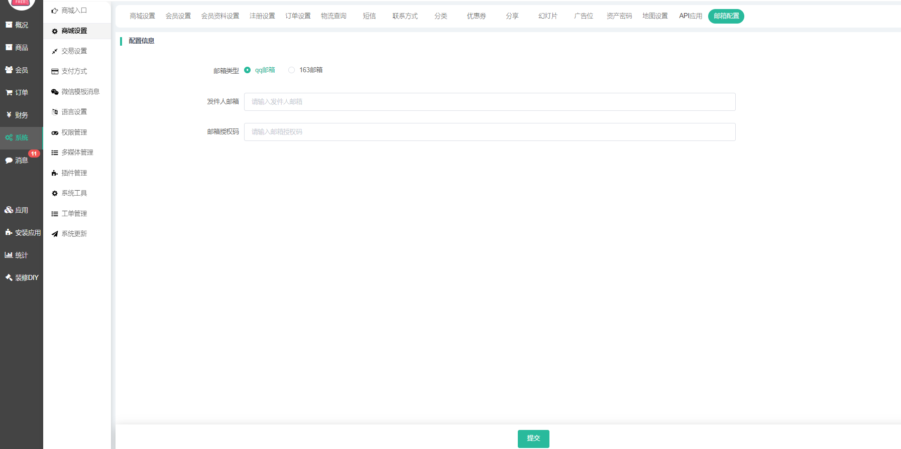Open the 短信 tab
The height and width of the screenshot is (449, 901).
(x=369, y=16)
